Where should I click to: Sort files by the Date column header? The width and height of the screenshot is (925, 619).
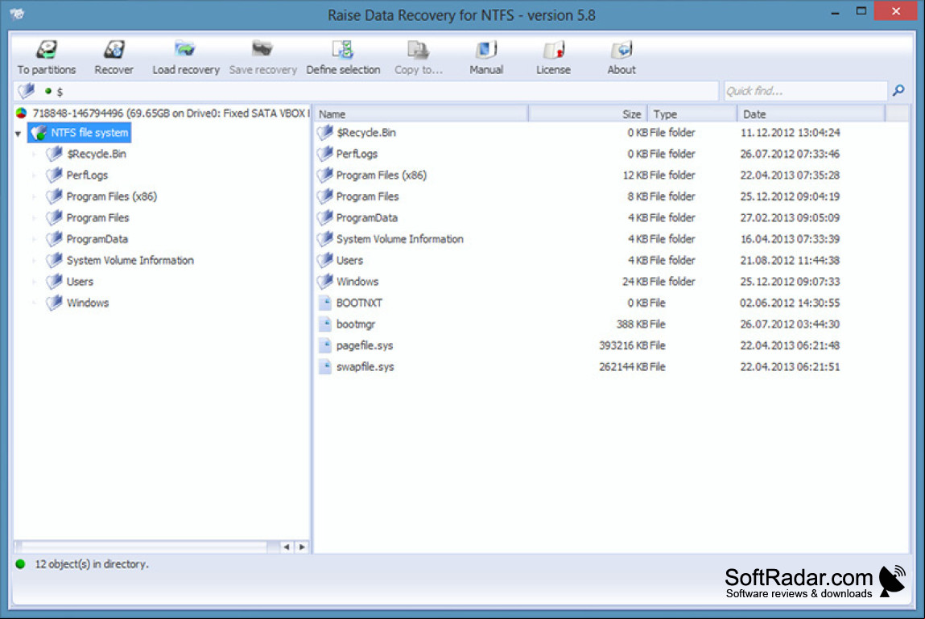tap(811, 113)
